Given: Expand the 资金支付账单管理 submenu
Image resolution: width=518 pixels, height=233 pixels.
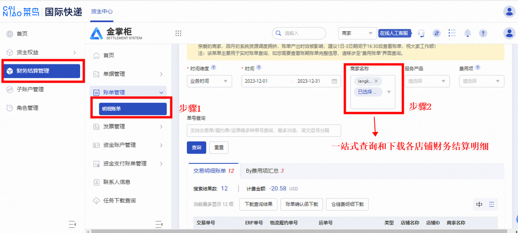Looking at the screenshot, I should click(x=161, y=163).
